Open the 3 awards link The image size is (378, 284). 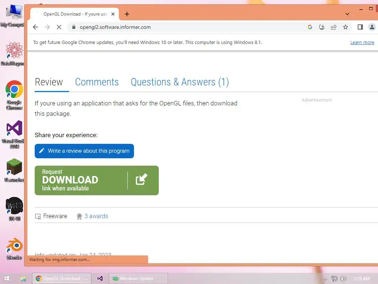pos(96,216)
